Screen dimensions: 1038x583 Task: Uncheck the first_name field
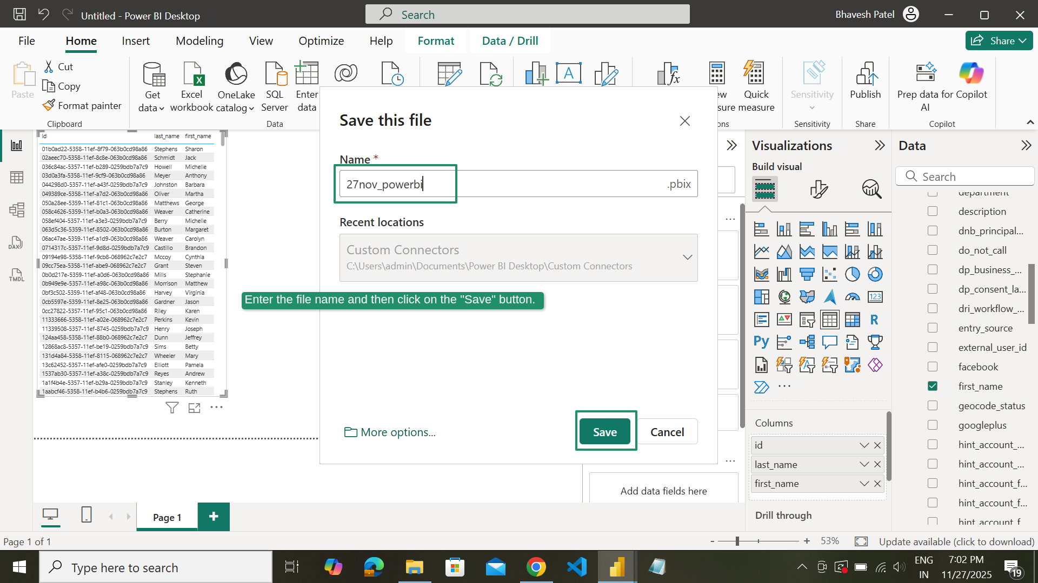933,386
